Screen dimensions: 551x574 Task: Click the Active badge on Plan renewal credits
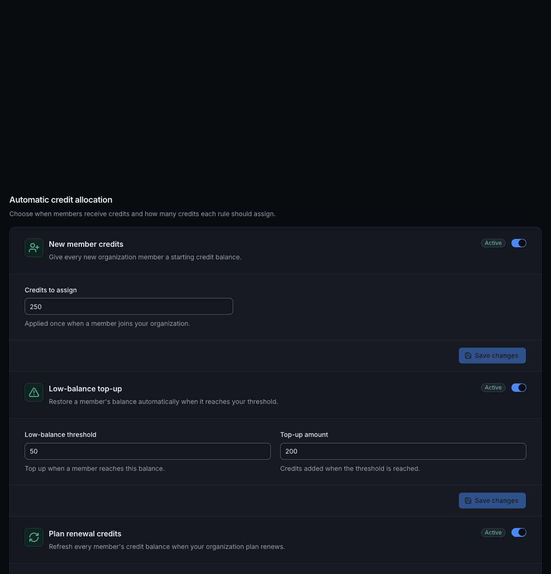[493, 533]
